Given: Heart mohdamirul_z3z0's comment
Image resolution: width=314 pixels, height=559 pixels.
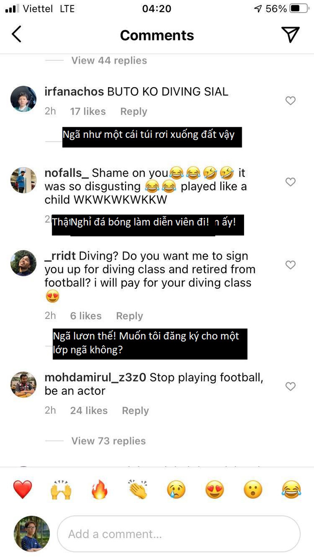Looking at the screenshot, I should click(291, 386).
